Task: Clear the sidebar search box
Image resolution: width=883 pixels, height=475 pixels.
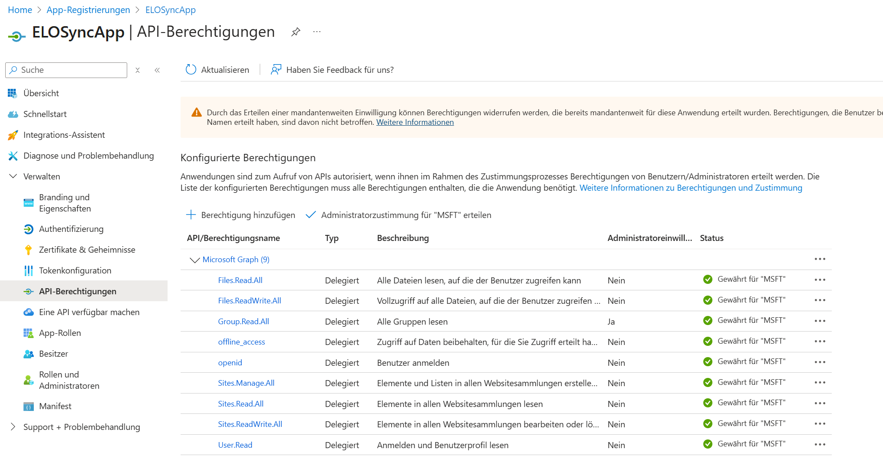Action: [138, 70]
